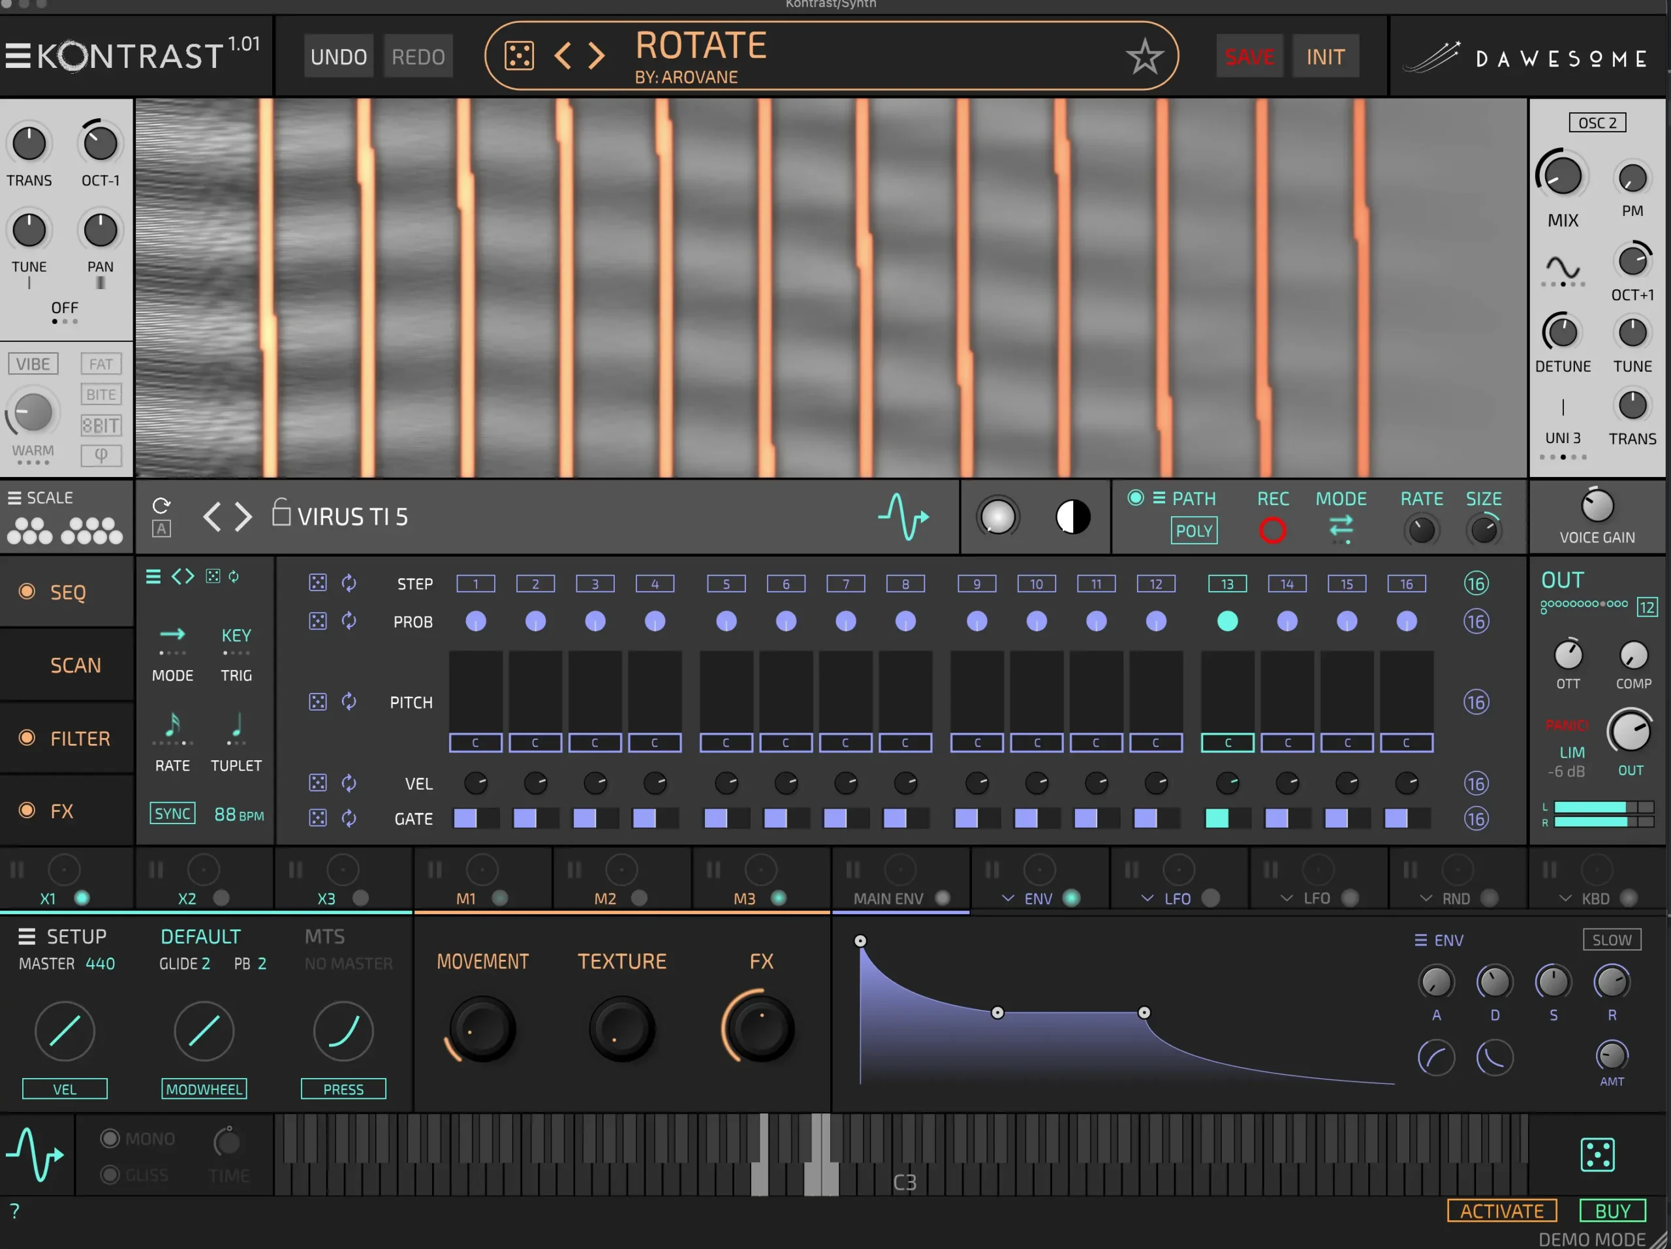Select the MAIN ENV modulator tab
This screenshot has width=1671, height=1249.
click(888, 898)
